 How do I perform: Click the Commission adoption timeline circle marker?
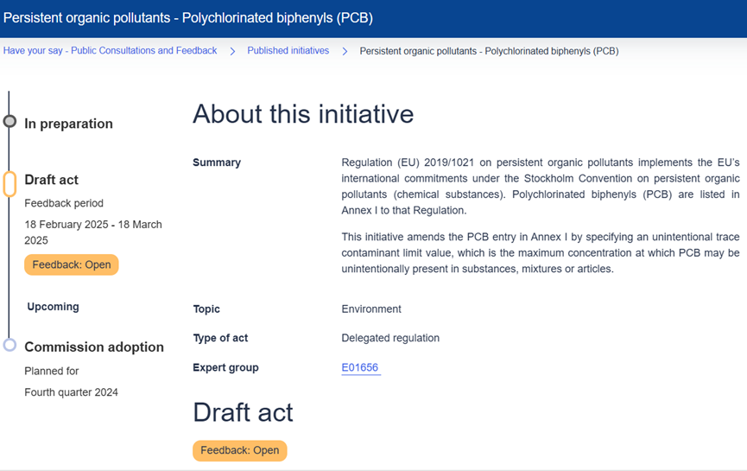coord(9,345)
